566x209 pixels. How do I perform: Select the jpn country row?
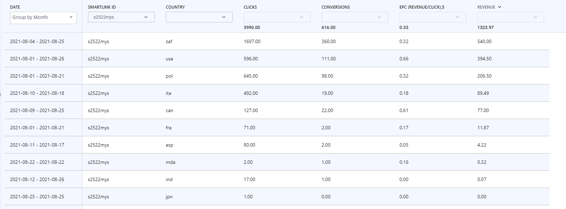[x=277, y=197]
